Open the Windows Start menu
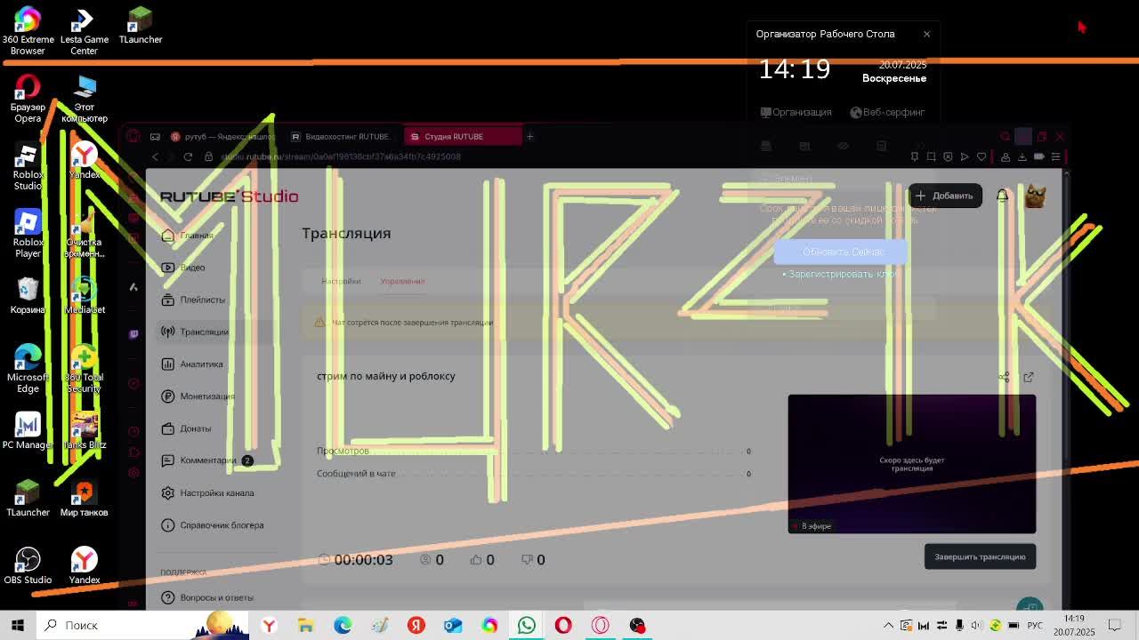 coord(18,625)
